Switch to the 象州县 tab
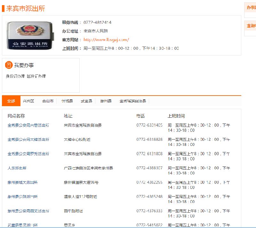 click(x=106, y=101)
